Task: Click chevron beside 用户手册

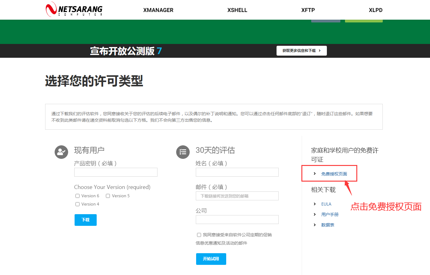Action: point(315,214)
